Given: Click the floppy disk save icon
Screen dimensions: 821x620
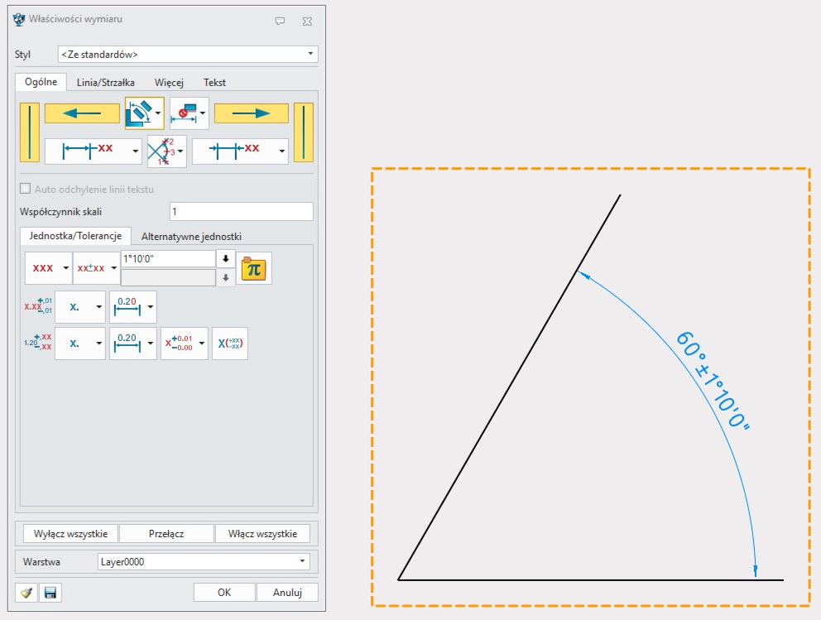Looking at the screenshot, I should (50, 593).
